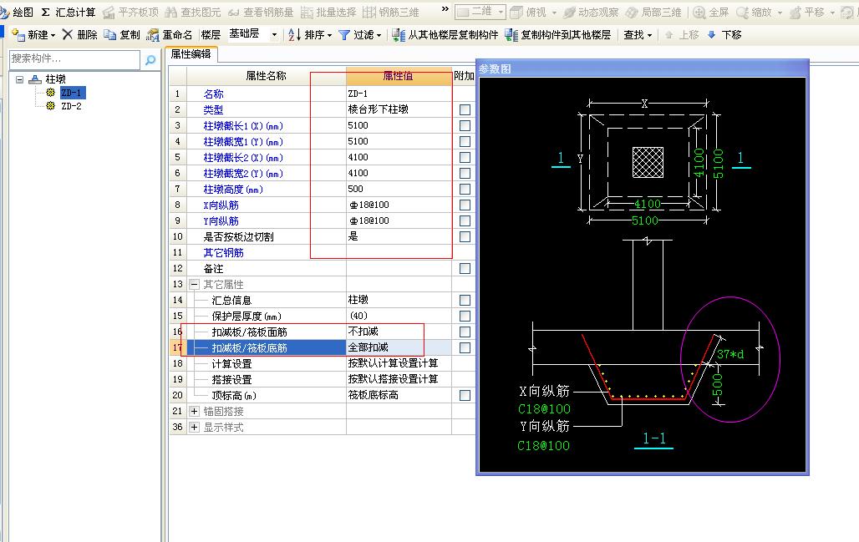Click the search magnifier icon
859x542 pixels.
pos(150,59)
